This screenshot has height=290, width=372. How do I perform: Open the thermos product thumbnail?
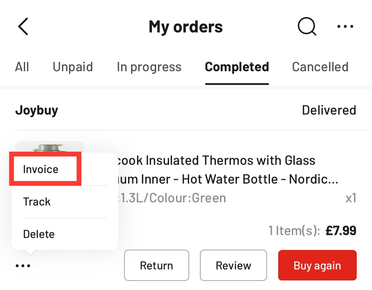[49, 147]
